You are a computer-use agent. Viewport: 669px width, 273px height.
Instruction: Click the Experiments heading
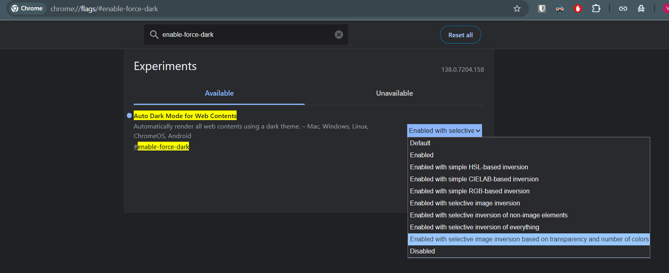pos(165,66)
